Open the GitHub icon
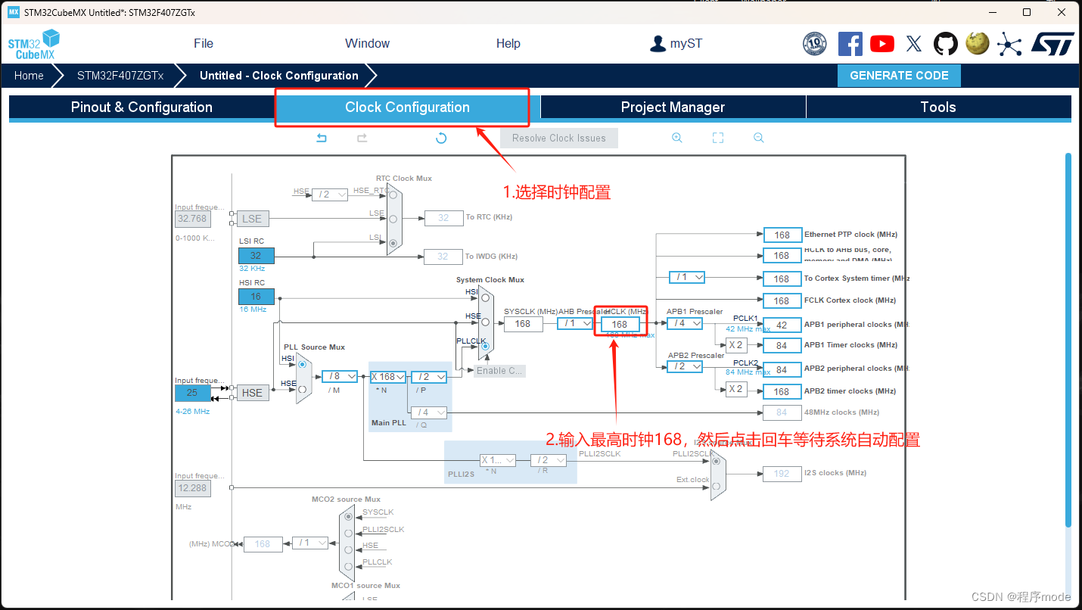1082x610 pixels. click(x=946, y=44)
